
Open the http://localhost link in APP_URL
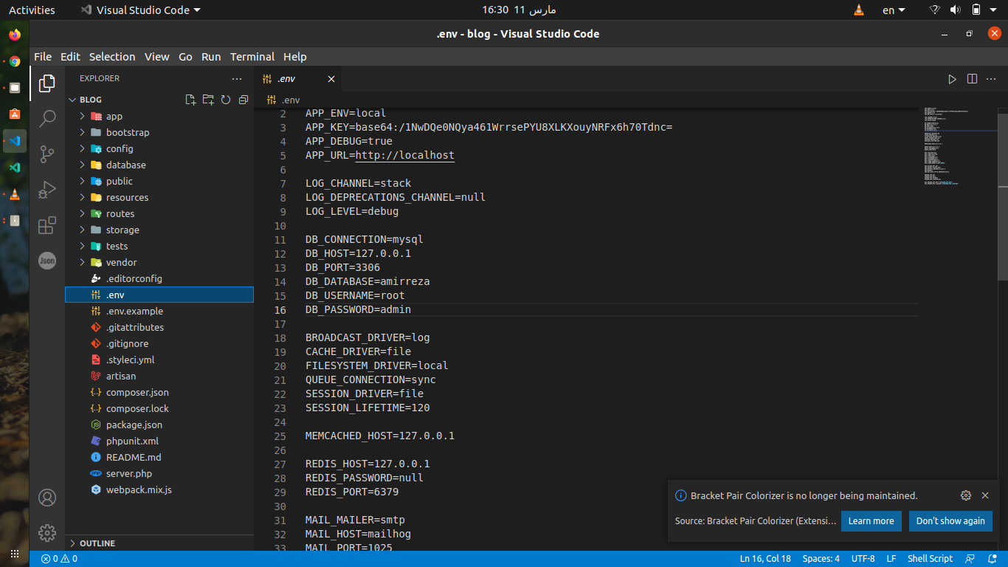pyautogui.click(x=405, y=156)
